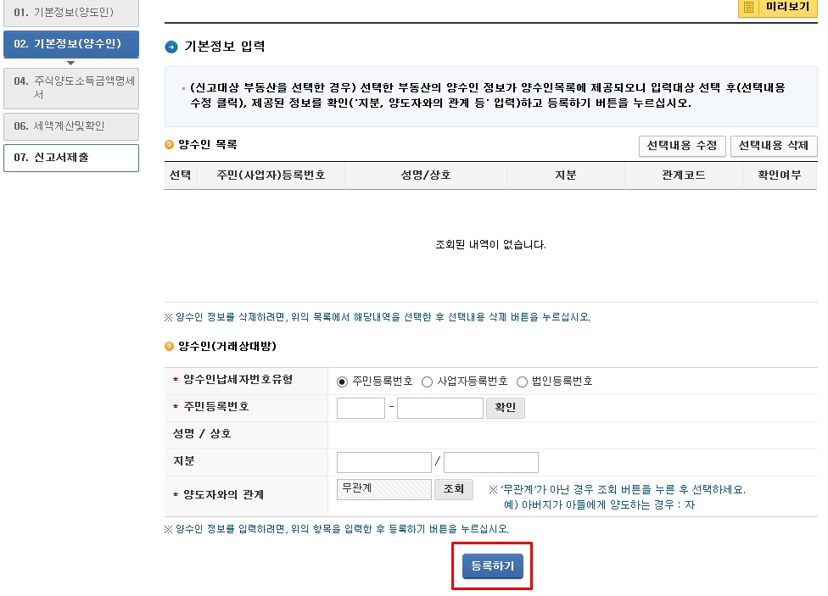
Task: Go to step 04 주식양도소득금액명세서
Action: click(71, 88)
